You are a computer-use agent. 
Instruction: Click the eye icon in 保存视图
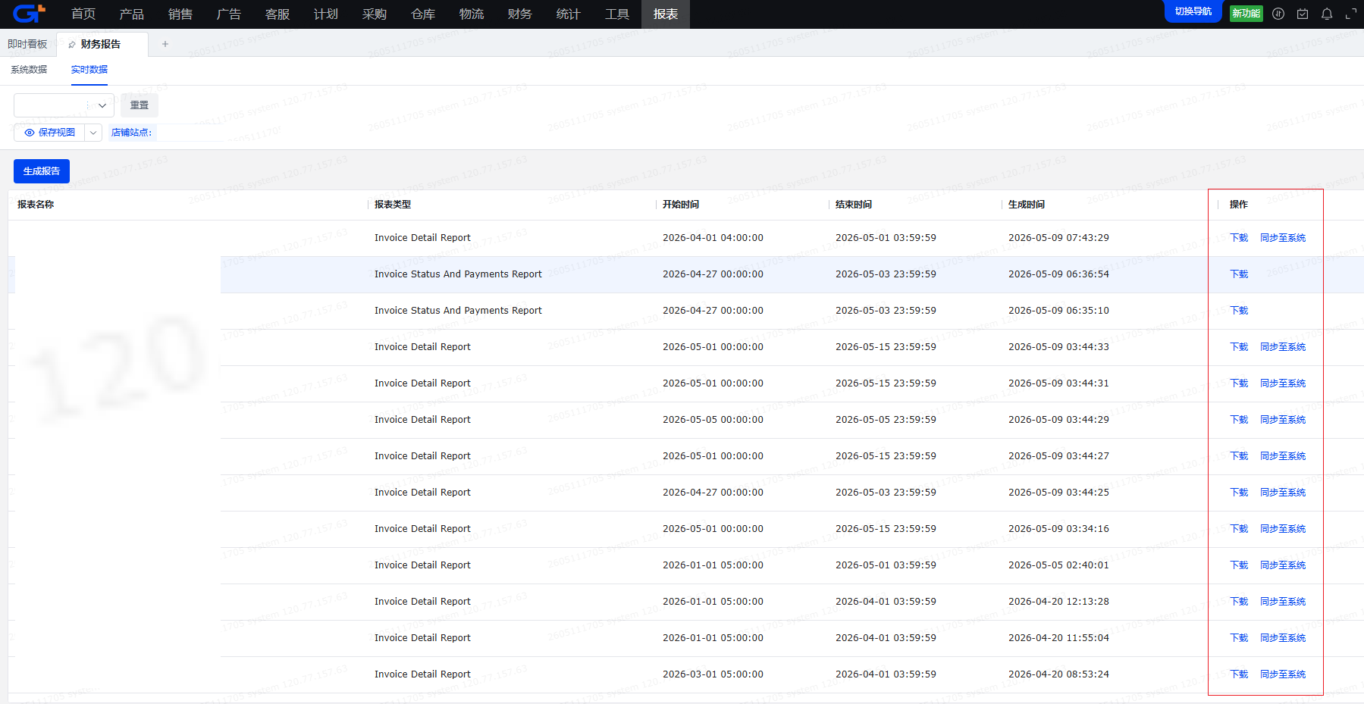point(30,133)
